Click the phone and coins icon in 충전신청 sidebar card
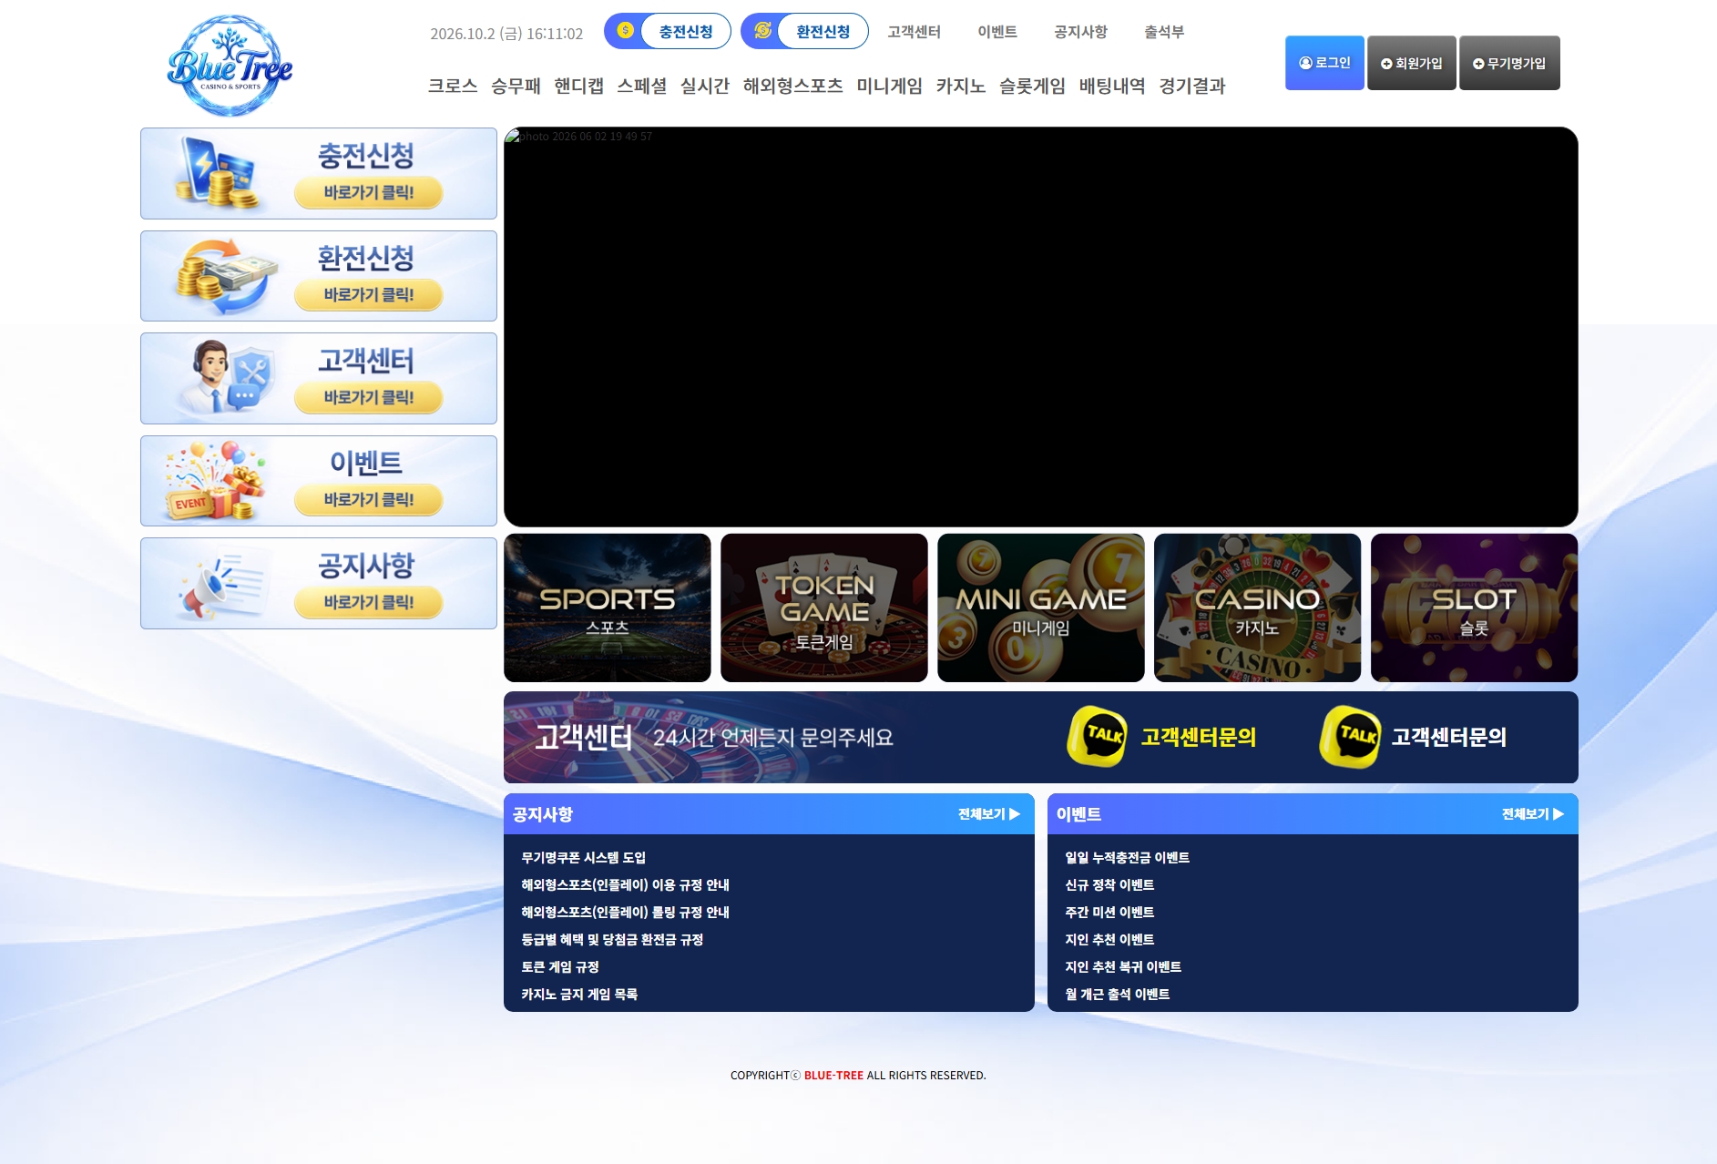Screen dimensions: 1717x1164 coord(218,173)
